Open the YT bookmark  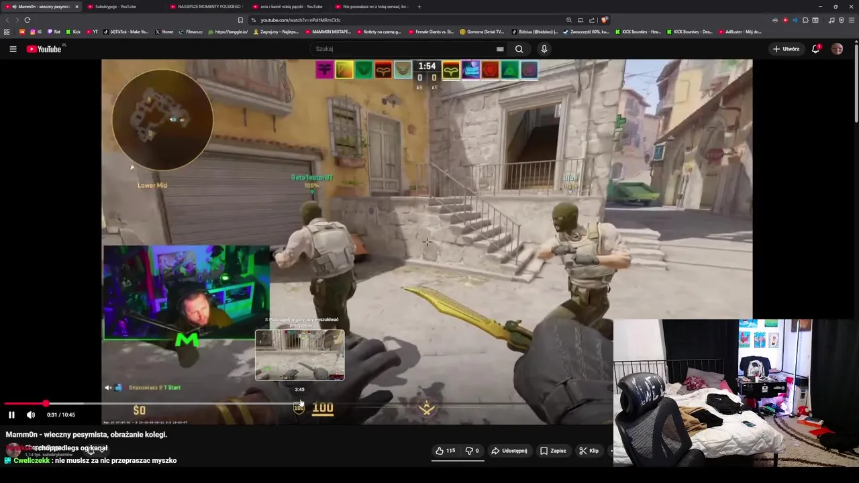click(92, 32)
